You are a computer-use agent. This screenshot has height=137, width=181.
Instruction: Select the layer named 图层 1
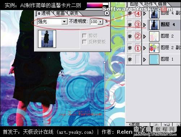[167, 59]
